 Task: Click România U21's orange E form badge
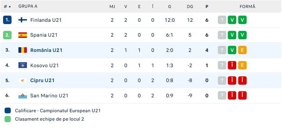pyautogui.click(x=242, y=50)
